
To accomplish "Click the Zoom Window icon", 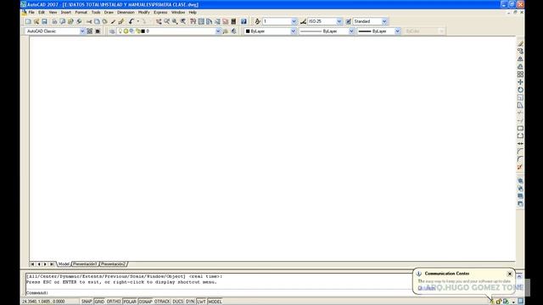I will pos(175,21).
